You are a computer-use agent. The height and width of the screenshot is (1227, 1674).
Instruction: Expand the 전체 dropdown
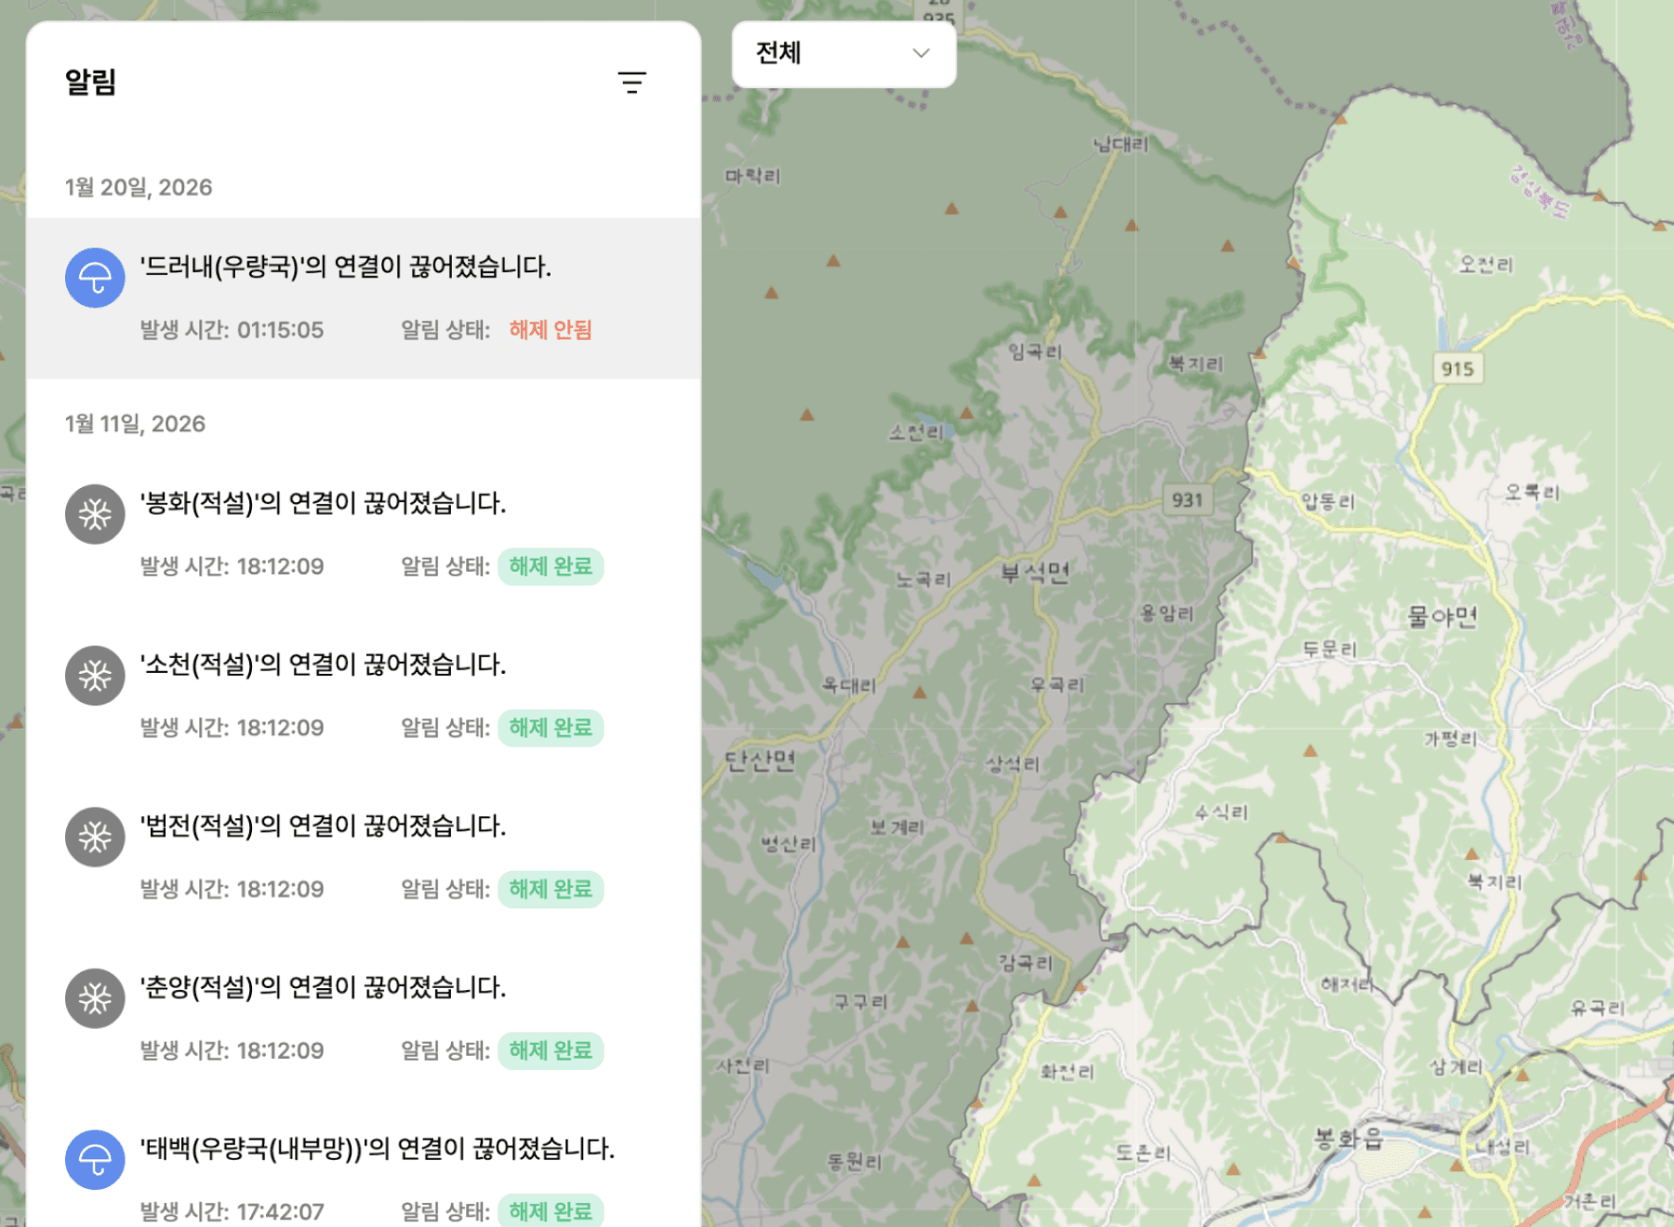(x=843, y=54)
